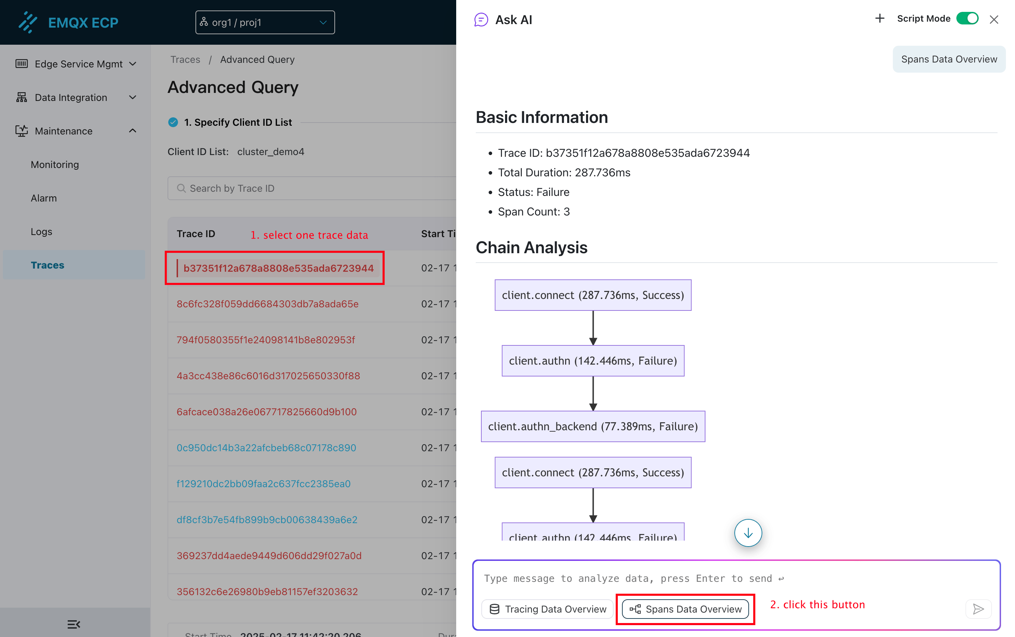Image resolution: width=1015 pixels, height=637 pixels.
Task: Collapse the Maintenance section
Action: tap(133, 131)
